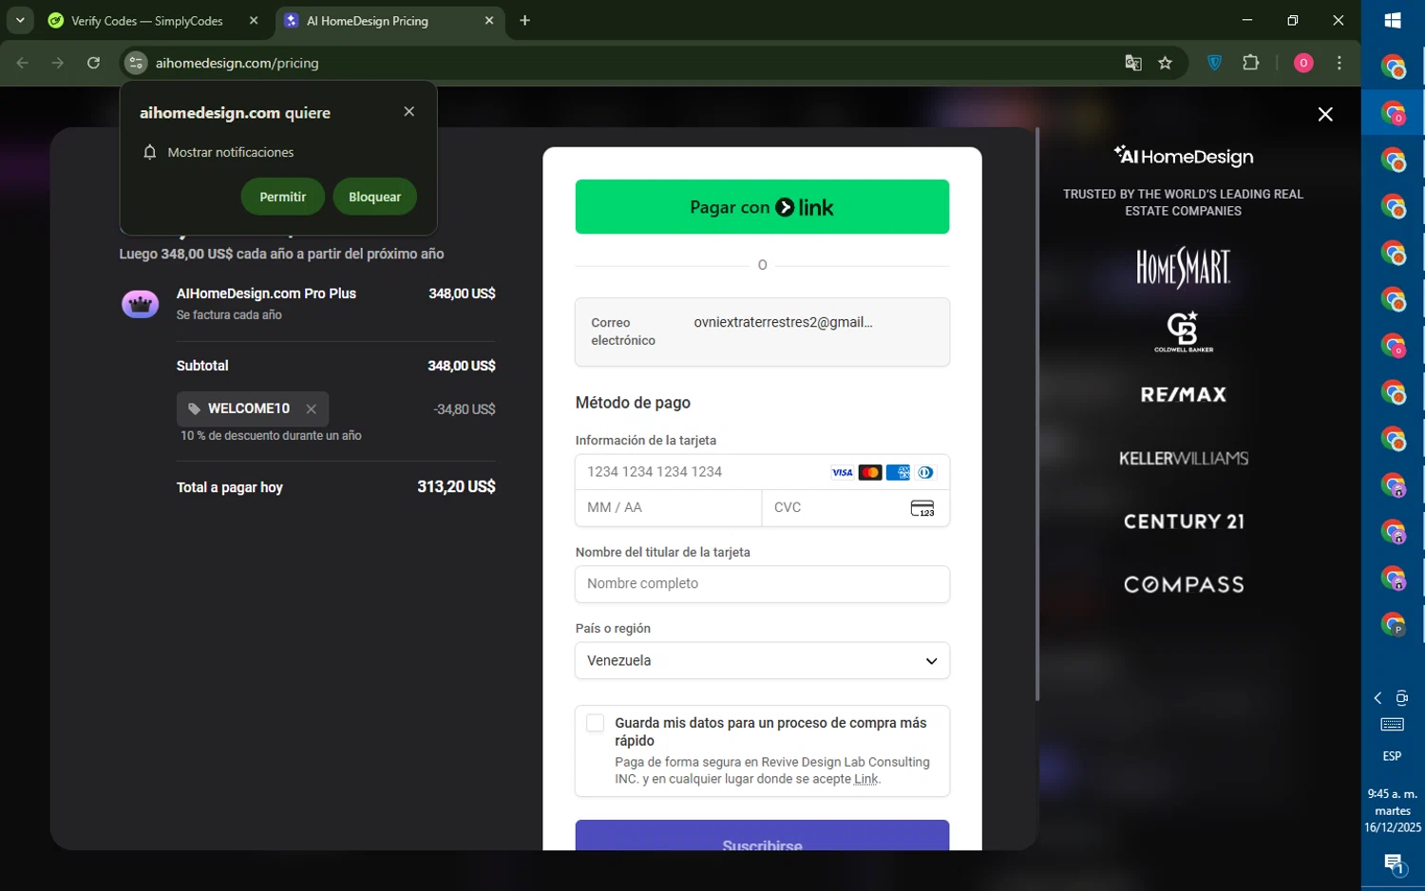This screenshot has width=1425, height=891.
Task: Close the Verify Codes — SimplyCodes tab
Action: pyautogui.click(x=254, y=21)
